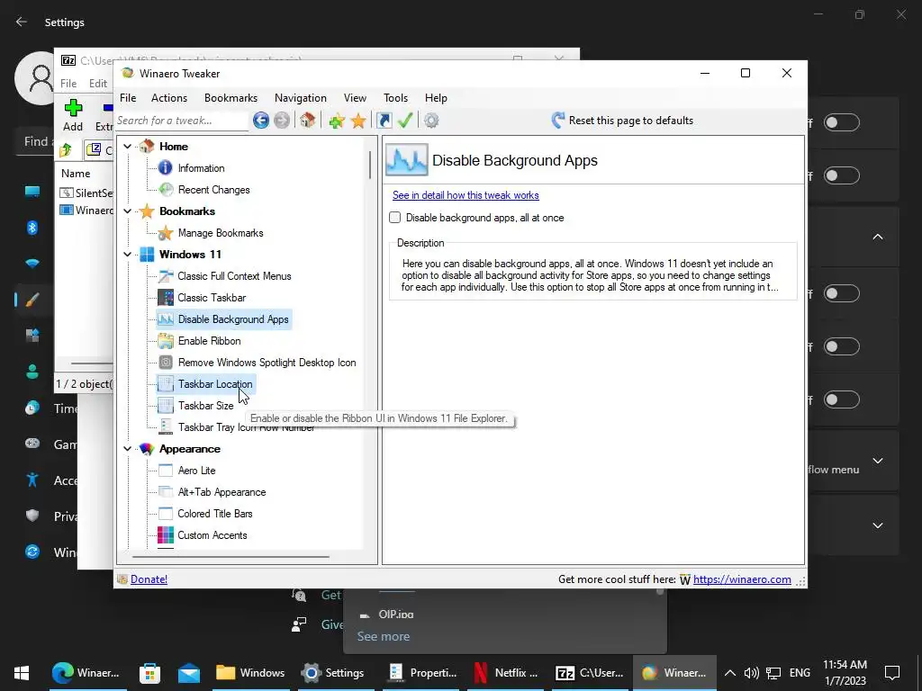922x691 pixels.
Task: Check Disable background apps, all at once
Action: point(394,218)
